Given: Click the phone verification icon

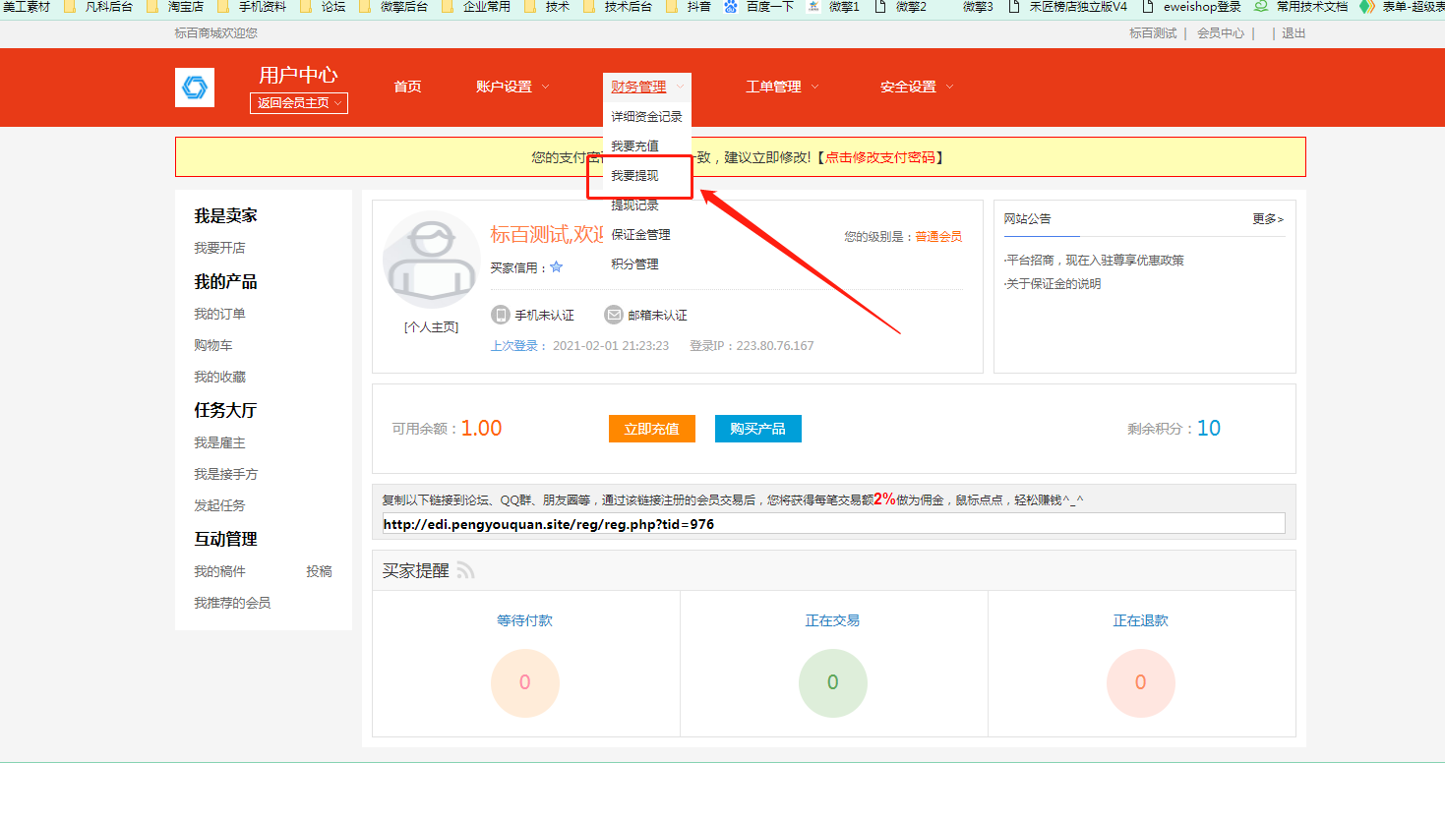Looking at the screenshot, I should (501, 315).
